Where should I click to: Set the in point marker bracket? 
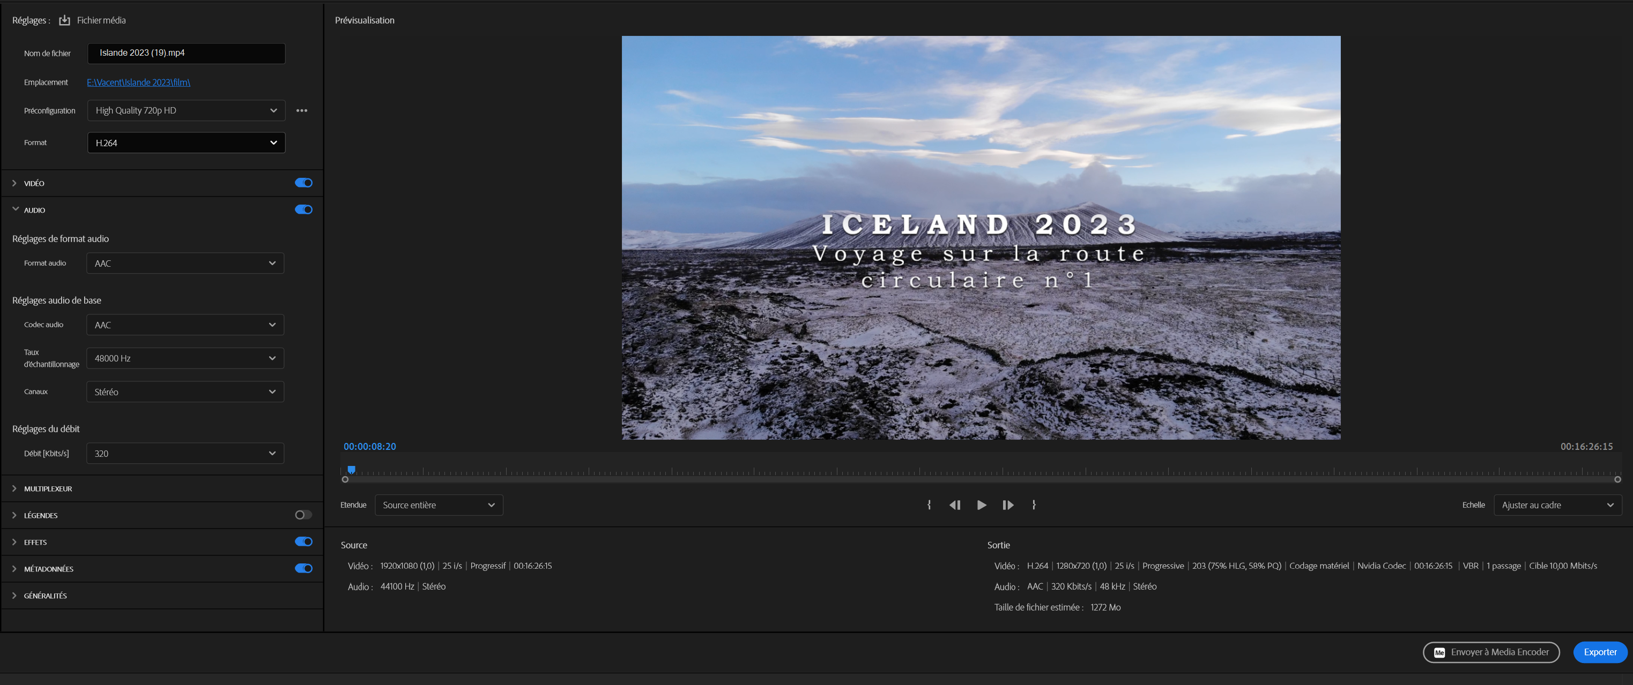pyautogui.click(x=929, y=505)
